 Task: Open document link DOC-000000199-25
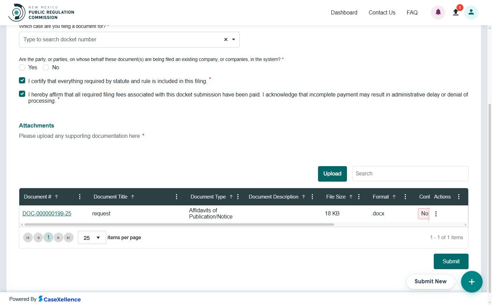pyautogui.click(x=47, y=214)
